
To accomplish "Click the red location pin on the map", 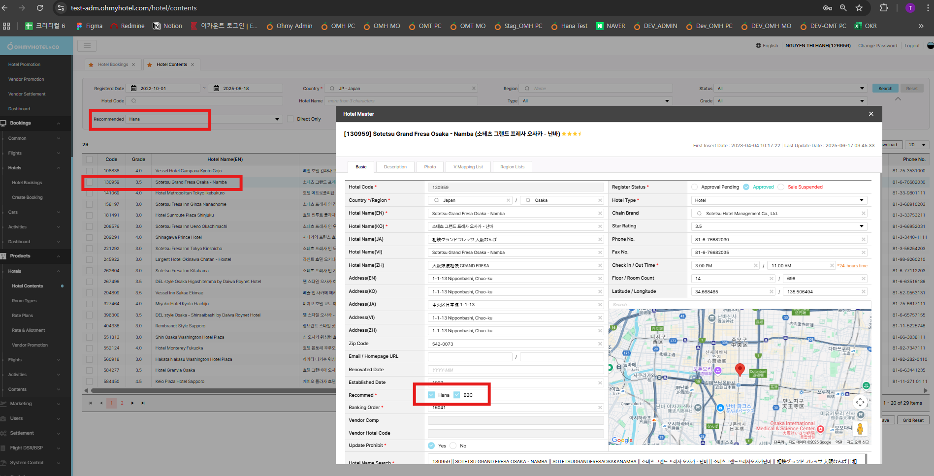I will [740, 369].
